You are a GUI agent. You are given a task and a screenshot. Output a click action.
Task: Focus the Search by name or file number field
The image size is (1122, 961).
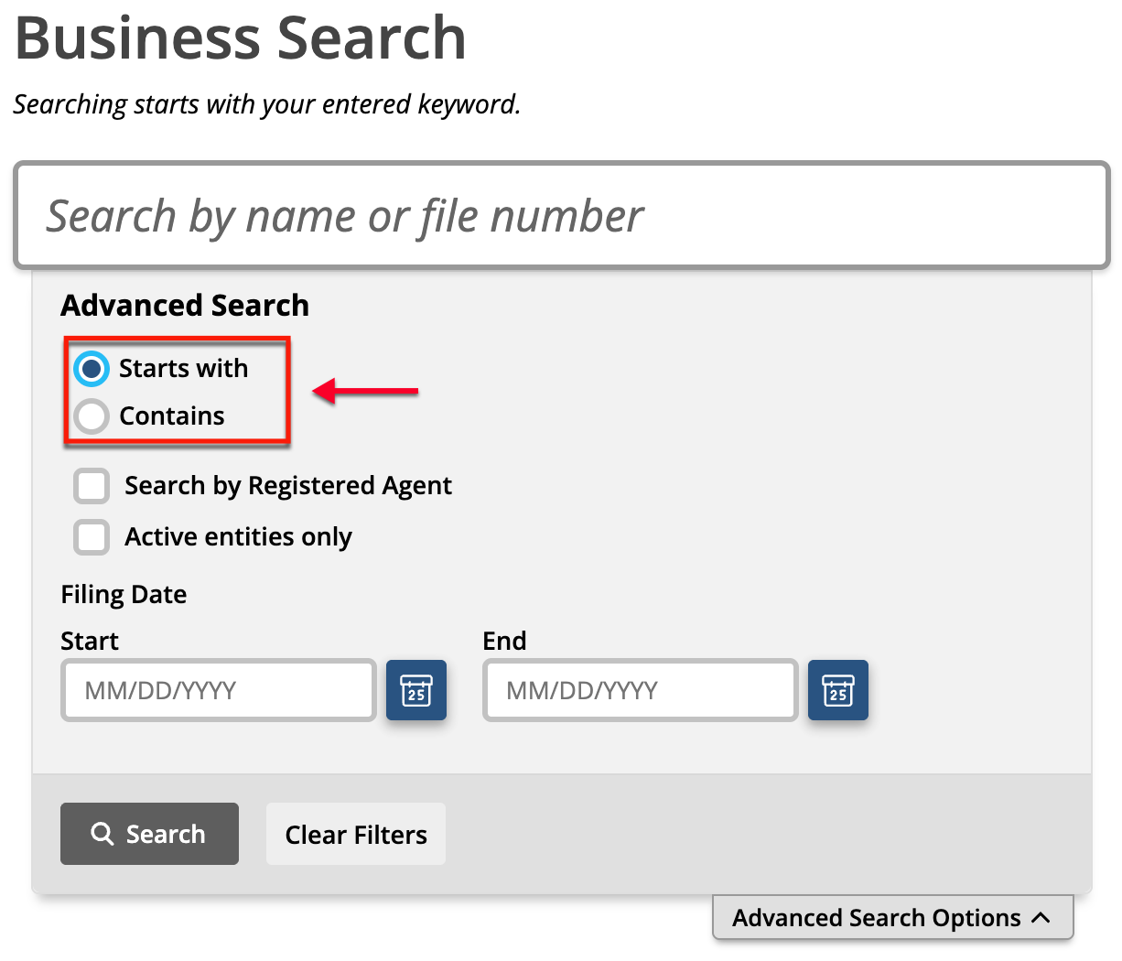point(562,216)
